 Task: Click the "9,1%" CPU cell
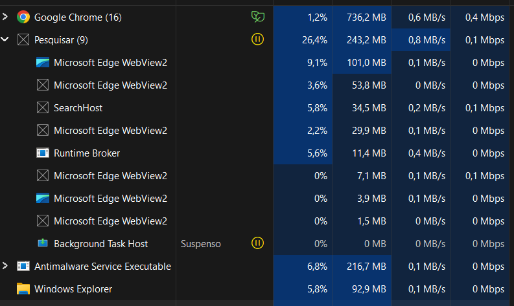pos(303,62)
